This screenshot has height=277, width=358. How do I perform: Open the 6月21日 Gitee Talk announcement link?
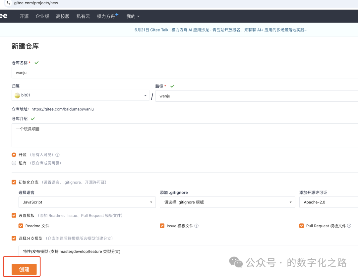click(x=220, y=29)
